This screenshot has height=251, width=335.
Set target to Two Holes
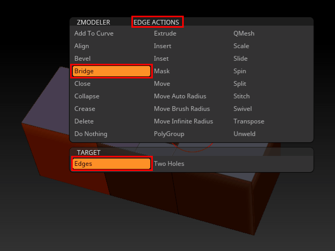click(x=169, y=164)
